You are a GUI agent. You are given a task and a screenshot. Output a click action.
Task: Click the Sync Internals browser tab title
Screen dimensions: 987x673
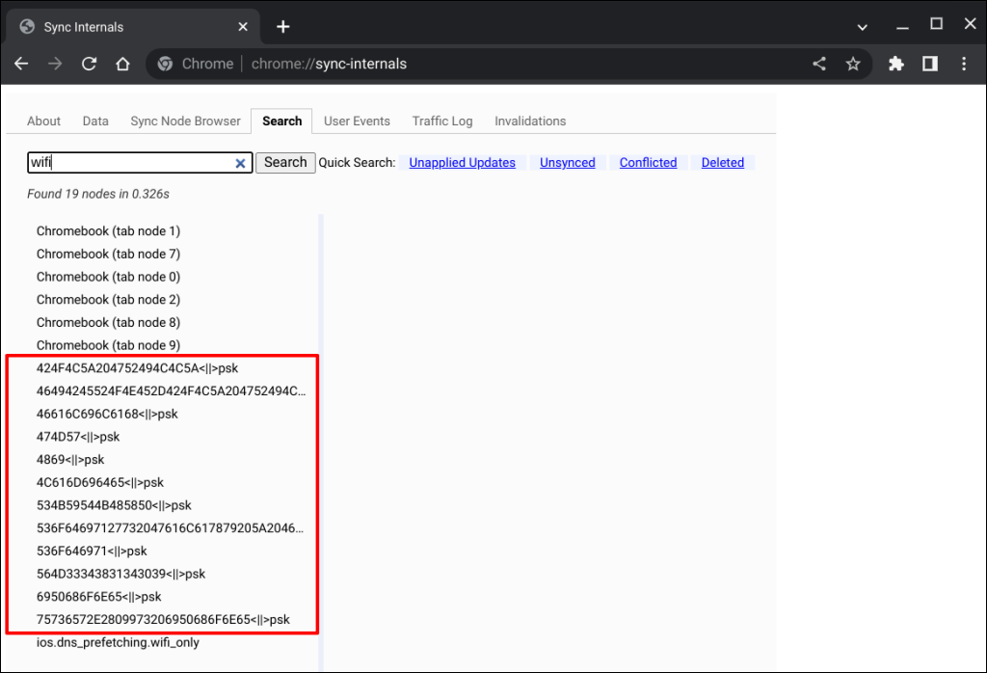click(x=84, y=27)
